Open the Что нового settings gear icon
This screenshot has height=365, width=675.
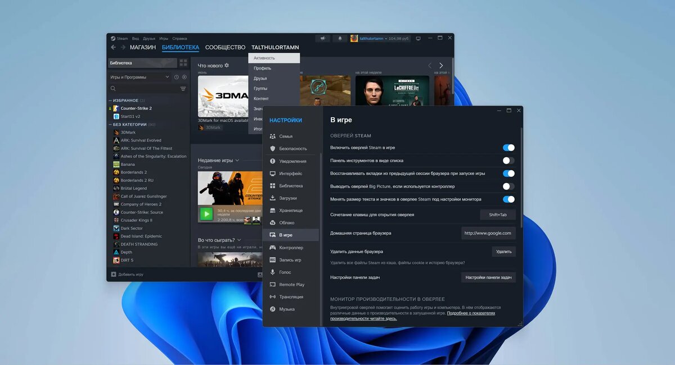227,65
